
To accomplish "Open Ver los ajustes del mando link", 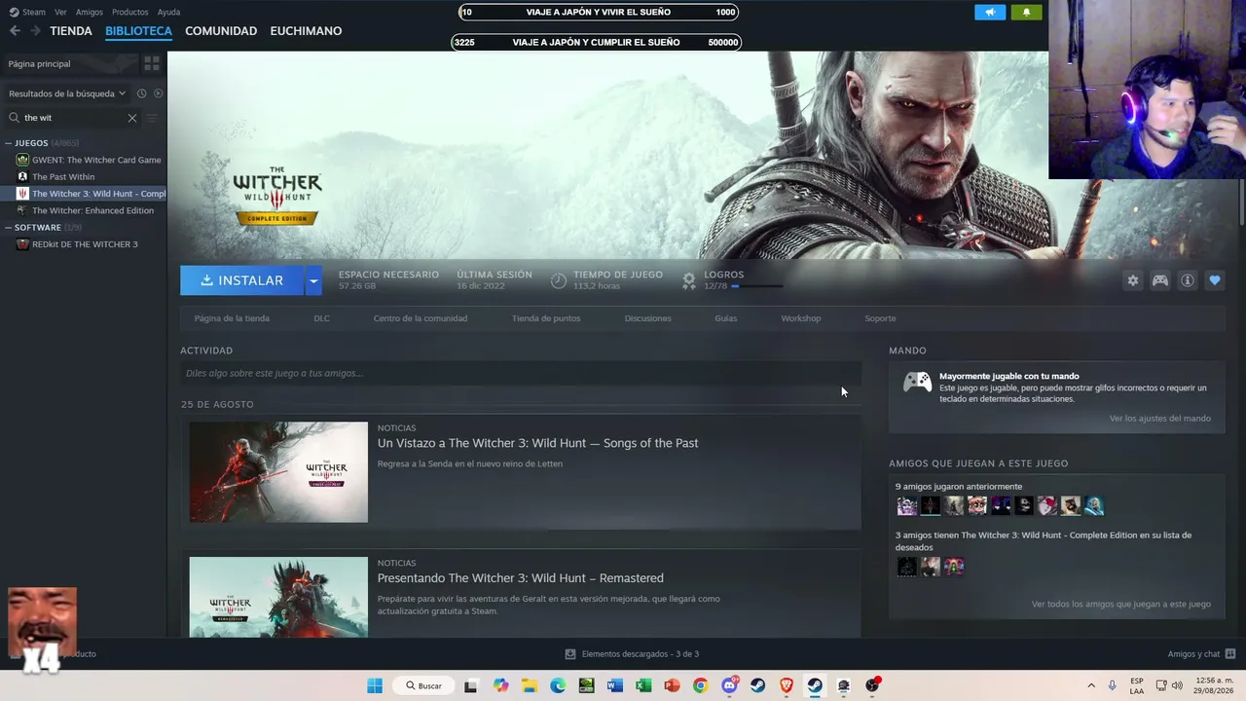I will click(x=1160, y=419).
